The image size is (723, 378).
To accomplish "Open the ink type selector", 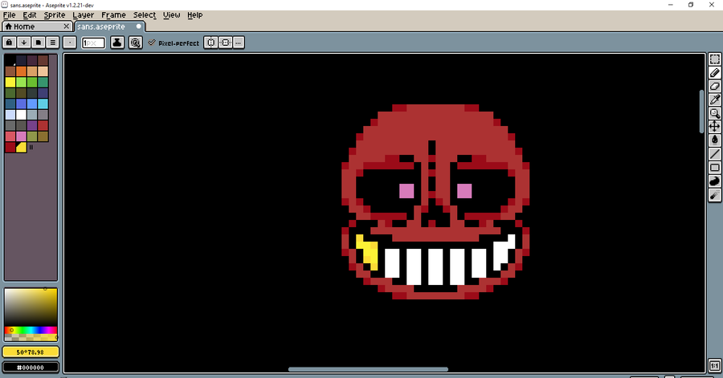I will pos(117,43).
